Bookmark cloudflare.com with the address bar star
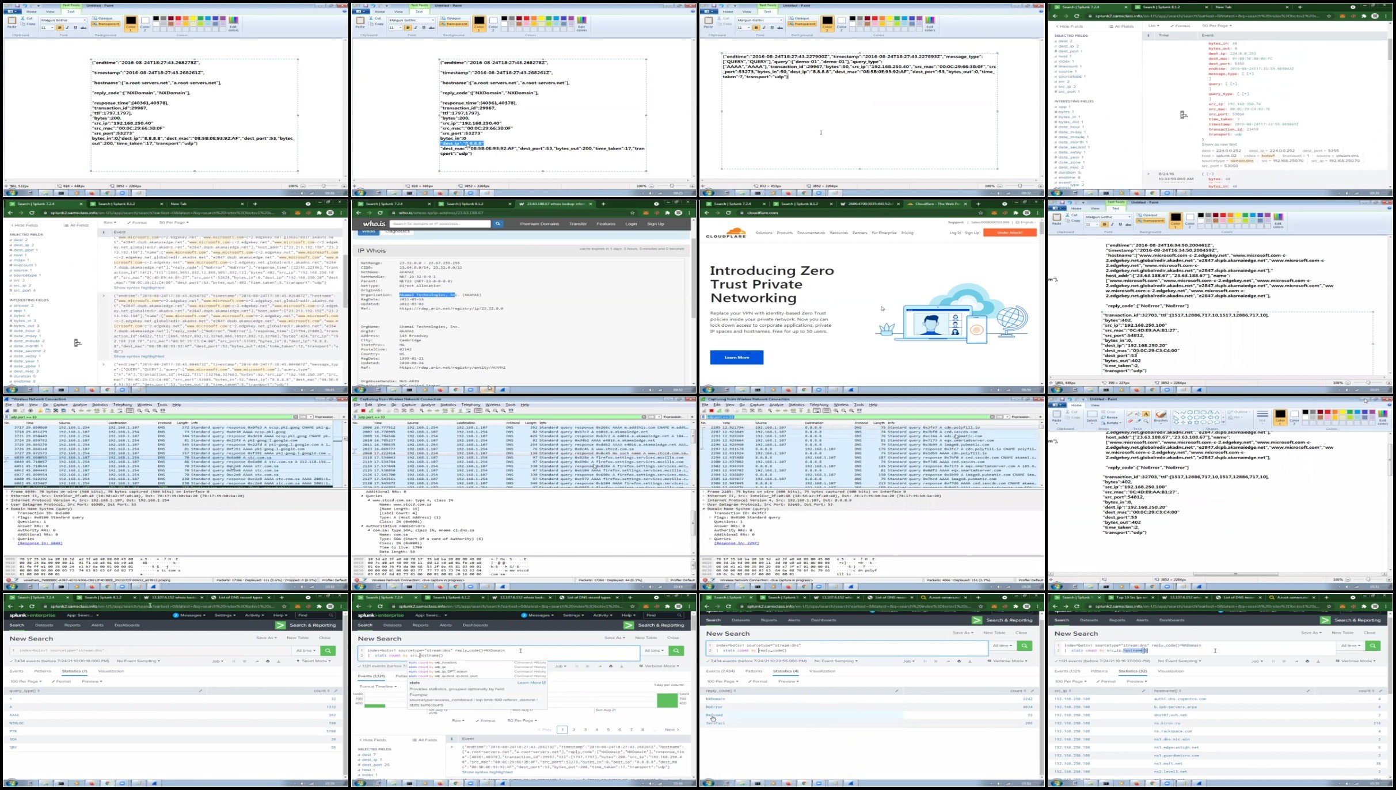The height and width of the screenshot is (790, 1396). click(x=979, y=213)
